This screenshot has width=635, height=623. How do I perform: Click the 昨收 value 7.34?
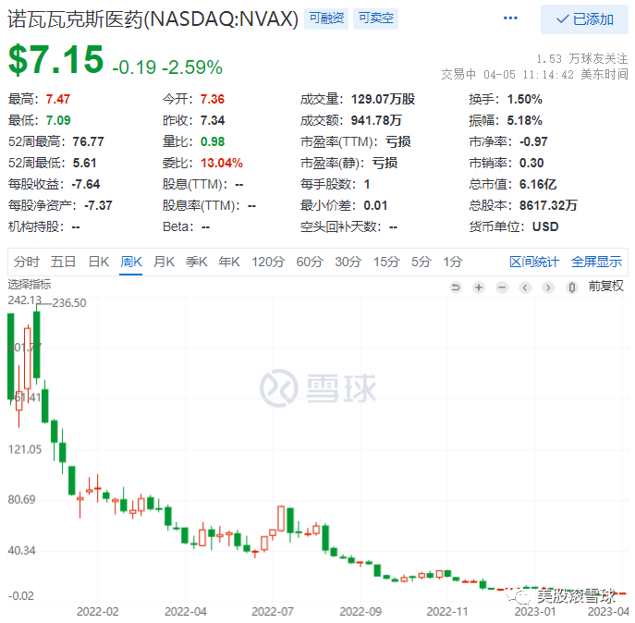(x=213, y=120)
